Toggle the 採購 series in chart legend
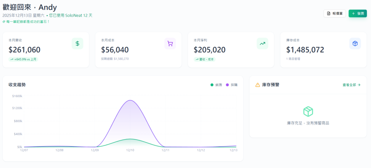371x168 pixels. click(x=232, y=85)
